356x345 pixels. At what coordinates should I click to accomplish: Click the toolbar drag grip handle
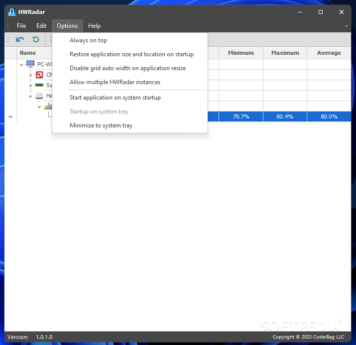point(8,39)
